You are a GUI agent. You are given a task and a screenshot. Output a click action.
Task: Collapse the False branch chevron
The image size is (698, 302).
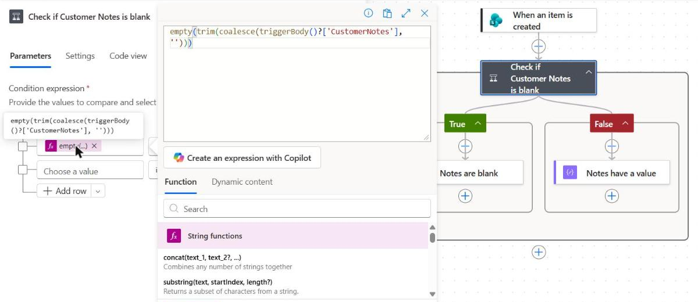click(625, 123)
